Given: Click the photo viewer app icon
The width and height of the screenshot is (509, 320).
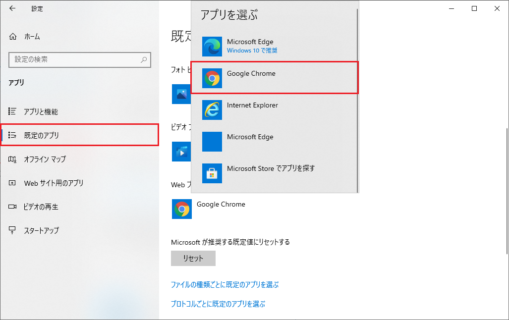Looking at the screenshot, I should tap(181, 94).
